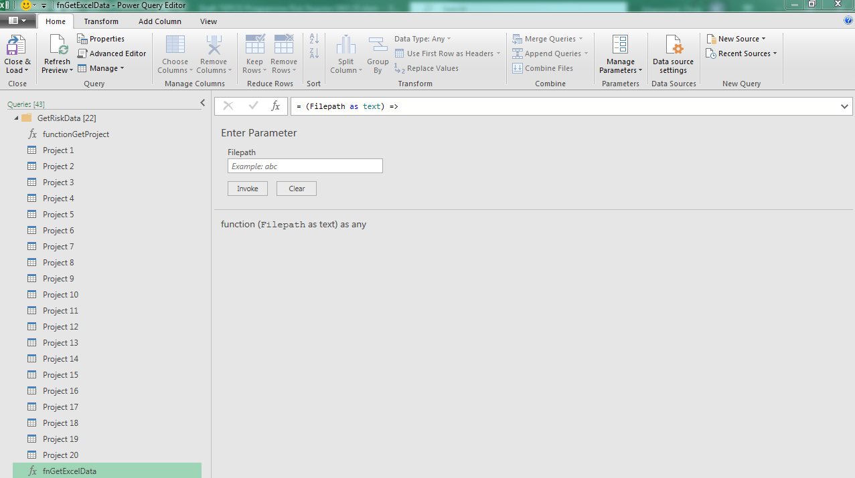Open the Advanced Editor
Screen dimensions: 855x478
[112, 53]
